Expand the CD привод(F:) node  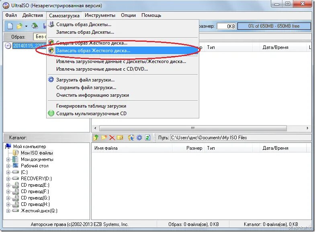(x=8, y=192)
